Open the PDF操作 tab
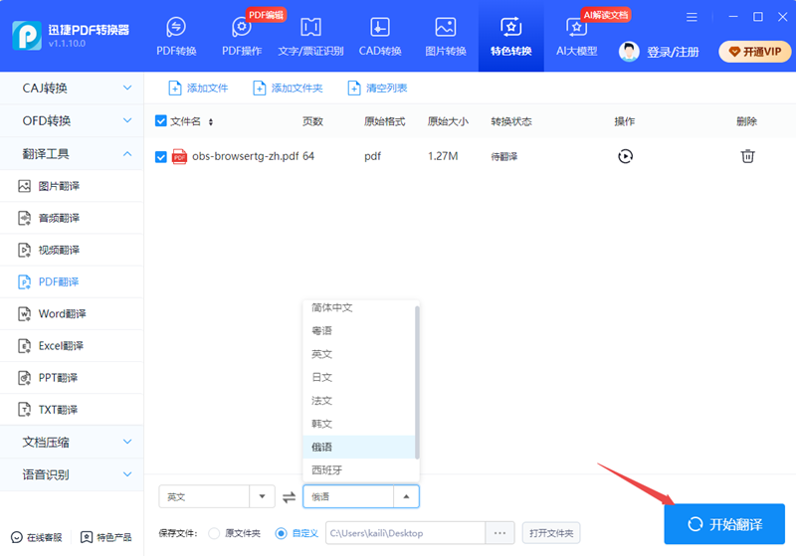Screen dimensions: 796x556 pos(242,37)
